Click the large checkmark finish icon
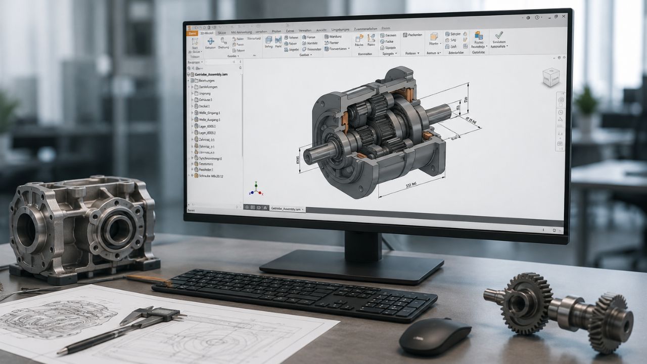Image resolution: width=647 pixels, height=364 pixels. pos(499,35)
